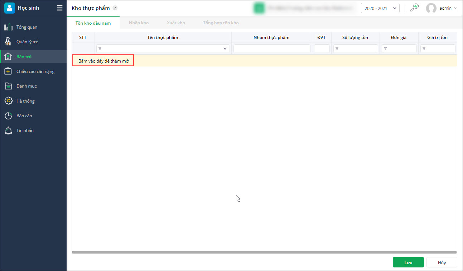Open the Tổng hợp tồn kho tab

tap(221, 23)
